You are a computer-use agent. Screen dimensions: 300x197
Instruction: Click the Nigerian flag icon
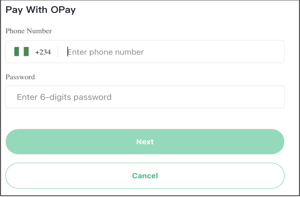point(21,52)
